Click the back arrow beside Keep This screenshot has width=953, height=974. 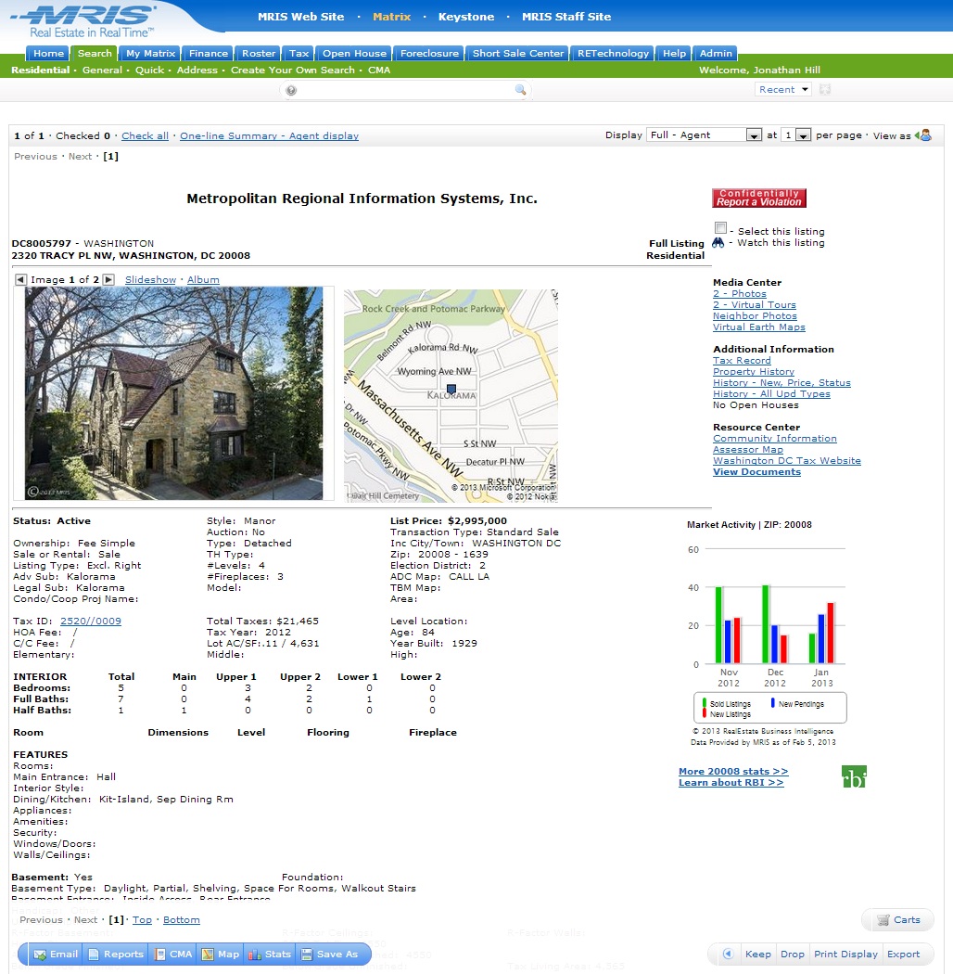pyautogui.click(x=729, y=954)
